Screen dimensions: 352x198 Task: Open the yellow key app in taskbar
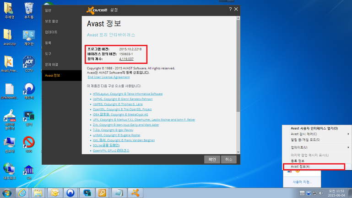(103, 193)
